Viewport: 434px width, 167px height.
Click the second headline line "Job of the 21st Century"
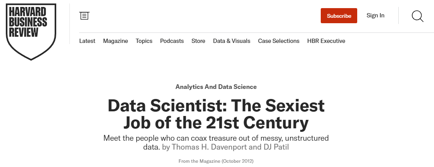(216, 123)
